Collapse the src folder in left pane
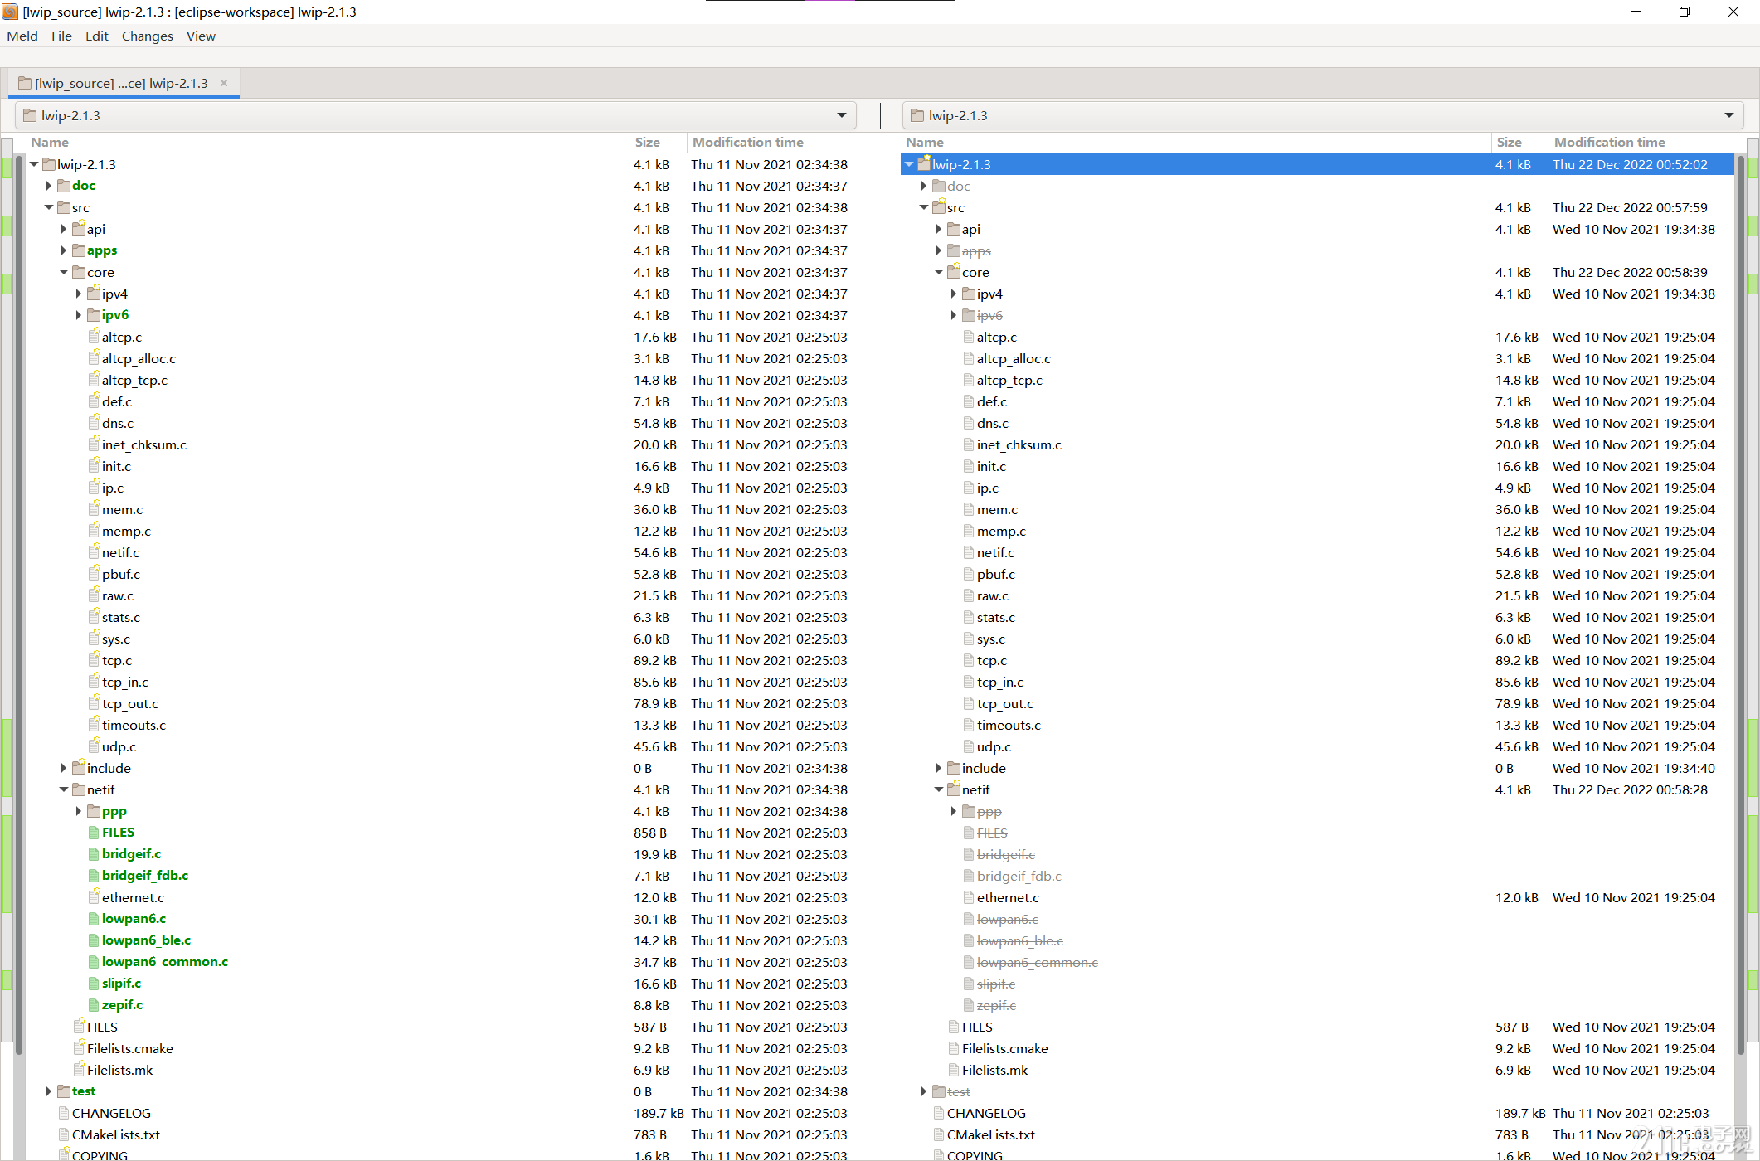Image resolution: width=1760 pixels, height=1161 pixels. click(x=49, y=207)
